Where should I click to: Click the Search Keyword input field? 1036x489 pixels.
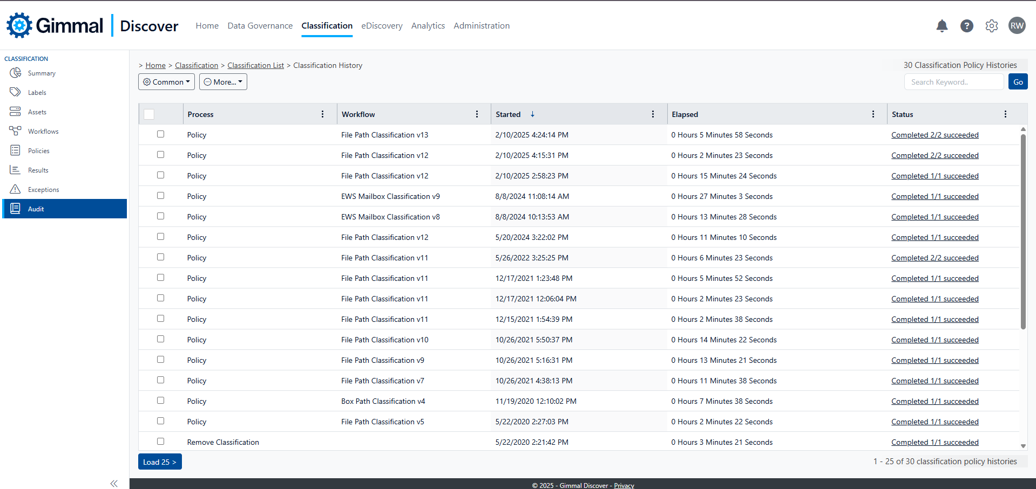click(x=953, y=82)
